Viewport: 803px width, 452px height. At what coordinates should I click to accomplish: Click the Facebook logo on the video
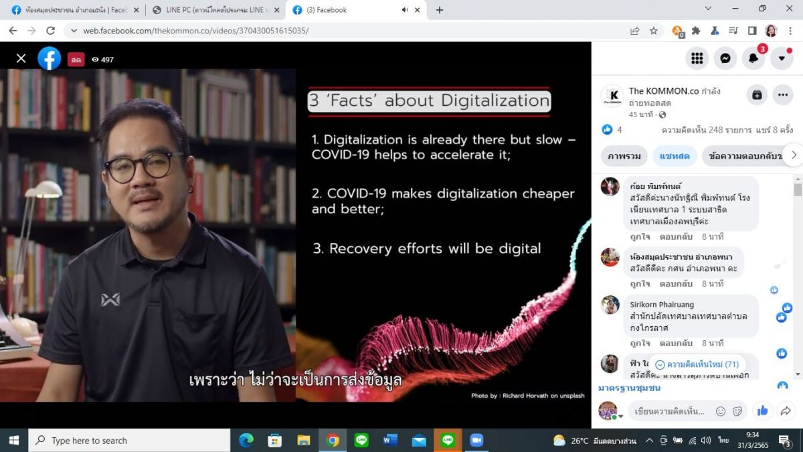[x=50, y=59]
